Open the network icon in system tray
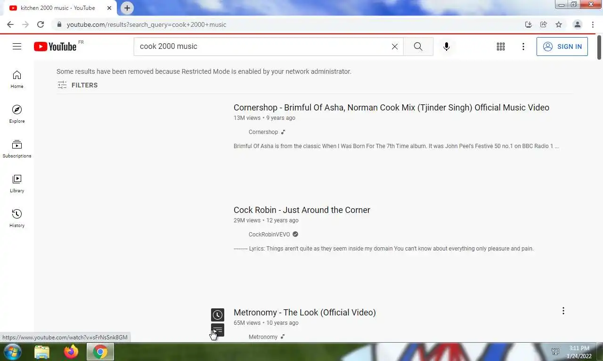The image size is (603, 361). (555, 352)
